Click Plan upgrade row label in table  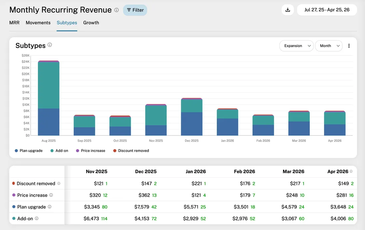[31, 207]
